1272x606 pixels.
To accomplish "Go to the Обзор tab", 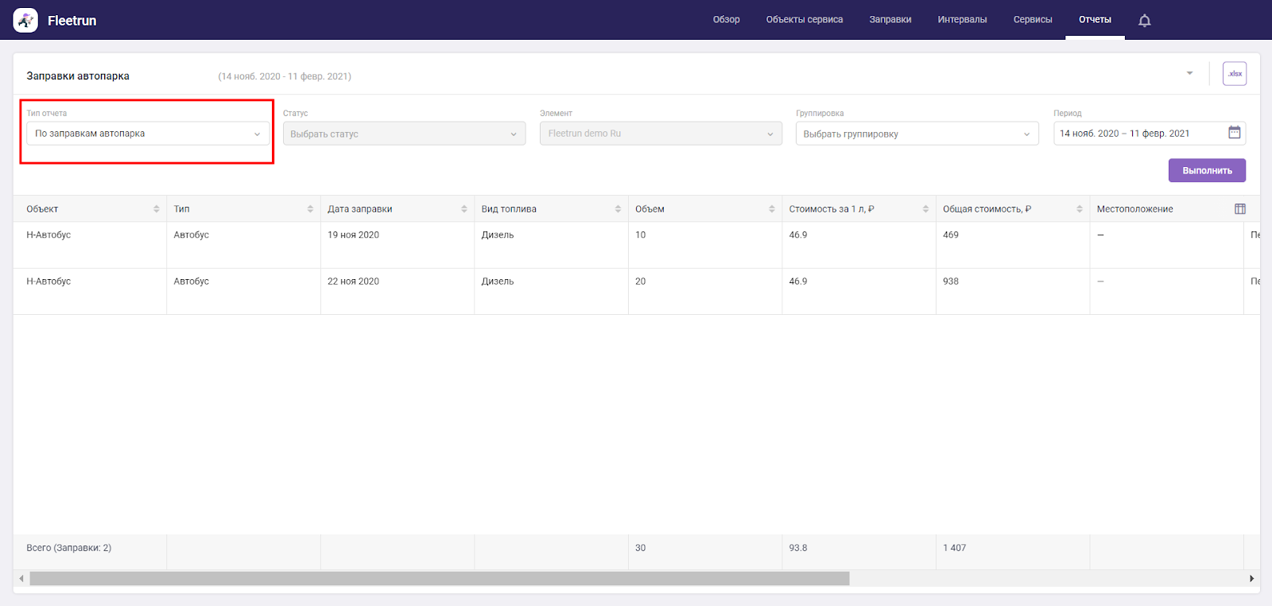I will (x=726, y=20).
